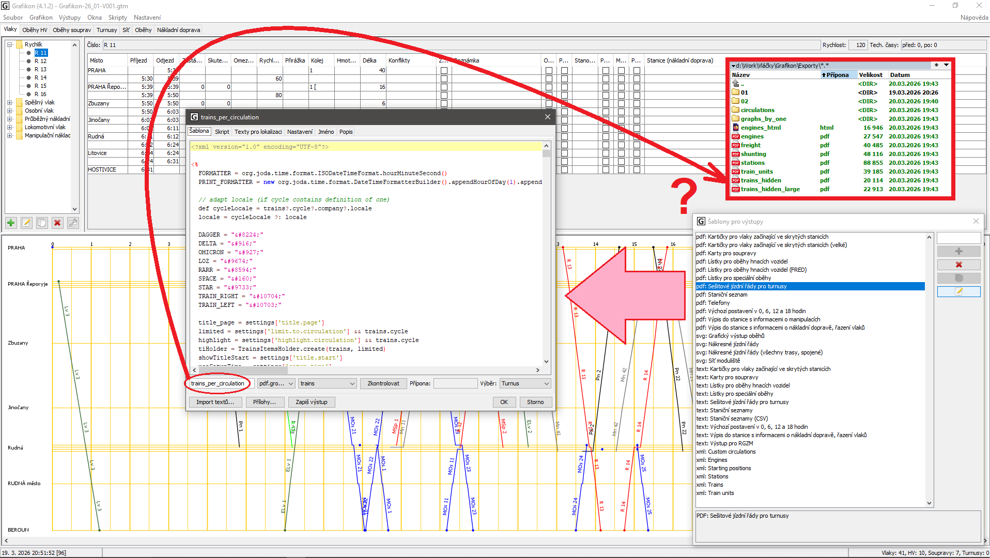Click the pencil edit-train icon under the train tree
Viewport: 990px width, 558px height.
point(26,223)
